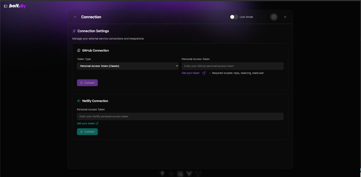The height and width of the screenshot is (177, 361).
Task: Click the 'Connection' dialog title
Action: point(91,17)
